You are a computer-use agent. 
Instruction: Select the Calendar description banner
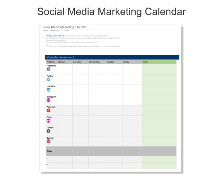coord(112,57)
